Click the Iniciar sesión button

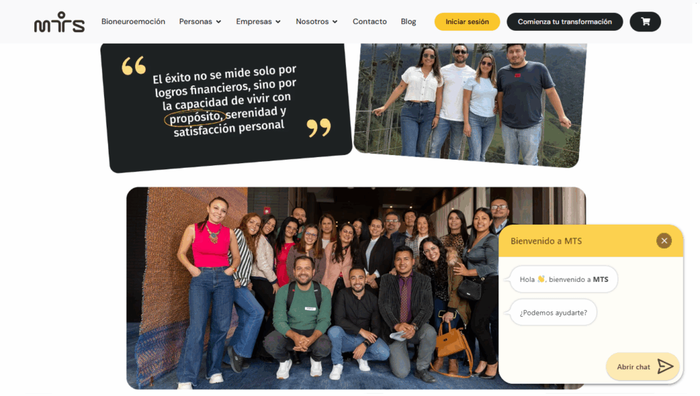[467, 21]
